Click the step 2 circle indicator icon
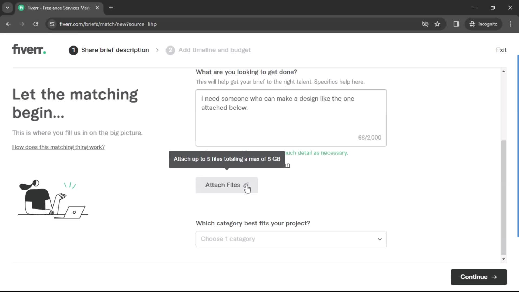Screen dimensions: 519x292 click(x=170, y=50)
